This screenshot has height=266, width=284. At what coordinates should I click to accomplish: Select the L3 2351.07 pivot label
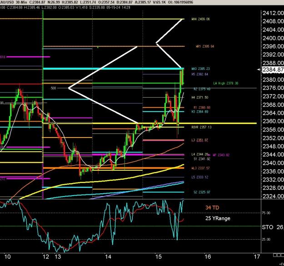coord(200,140)
